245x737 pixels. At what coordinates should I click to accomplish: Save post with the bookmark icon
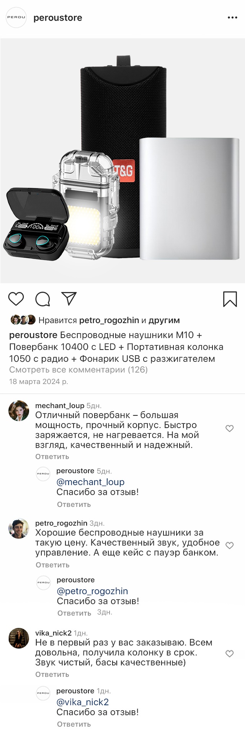230,299
